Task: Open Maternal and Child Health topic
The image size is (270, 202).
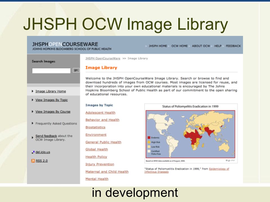Action: [x=107, y=172]
